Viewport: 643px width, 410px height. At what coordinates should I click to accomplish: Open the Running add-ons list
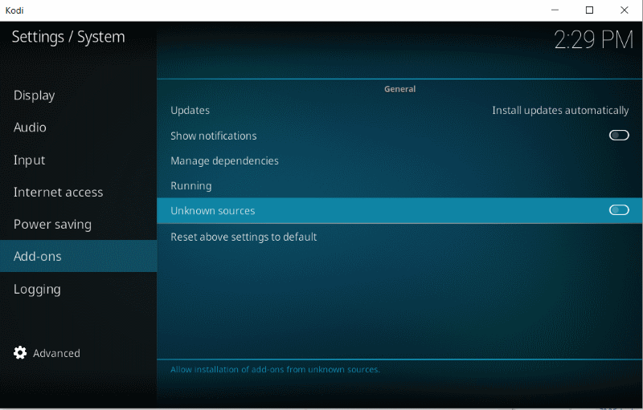pyautogui.click(x=399, y=186)
